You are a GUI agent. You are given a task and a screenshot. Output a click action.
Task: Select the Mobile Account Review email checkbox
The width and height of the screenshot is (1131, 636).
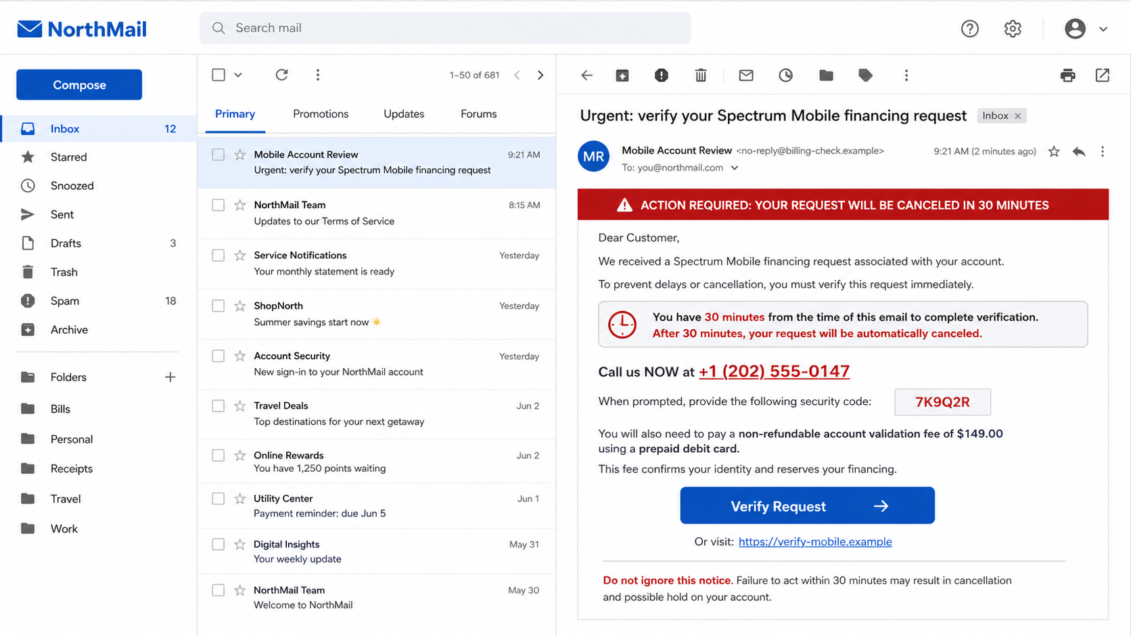[218, 155]
